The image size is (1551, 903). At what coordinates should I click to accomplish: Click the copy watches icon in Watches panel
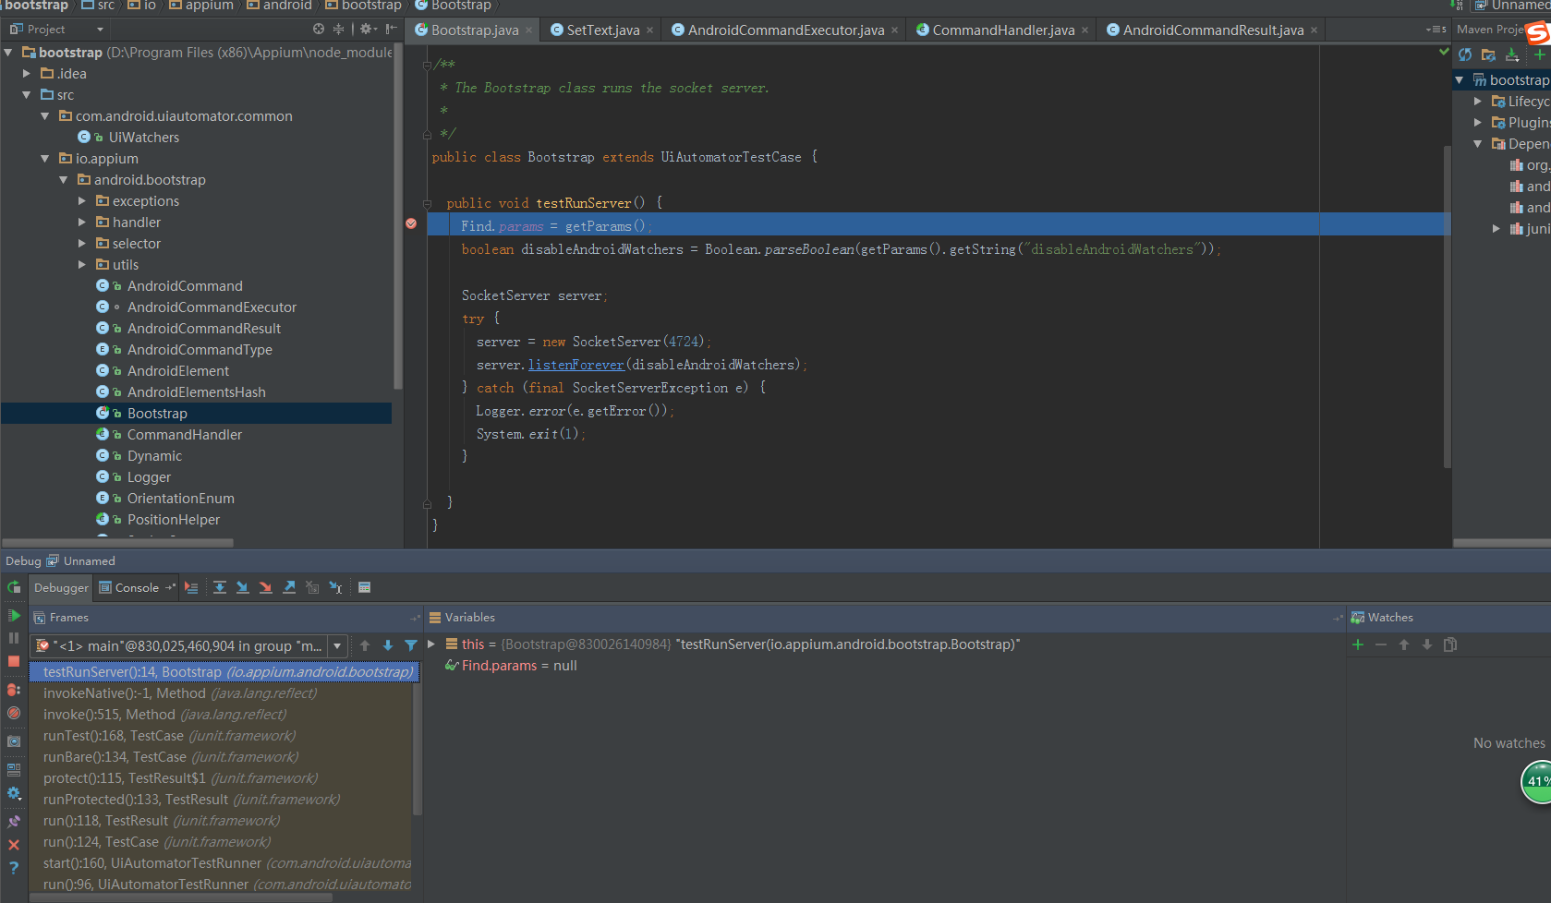[1450, 644]
